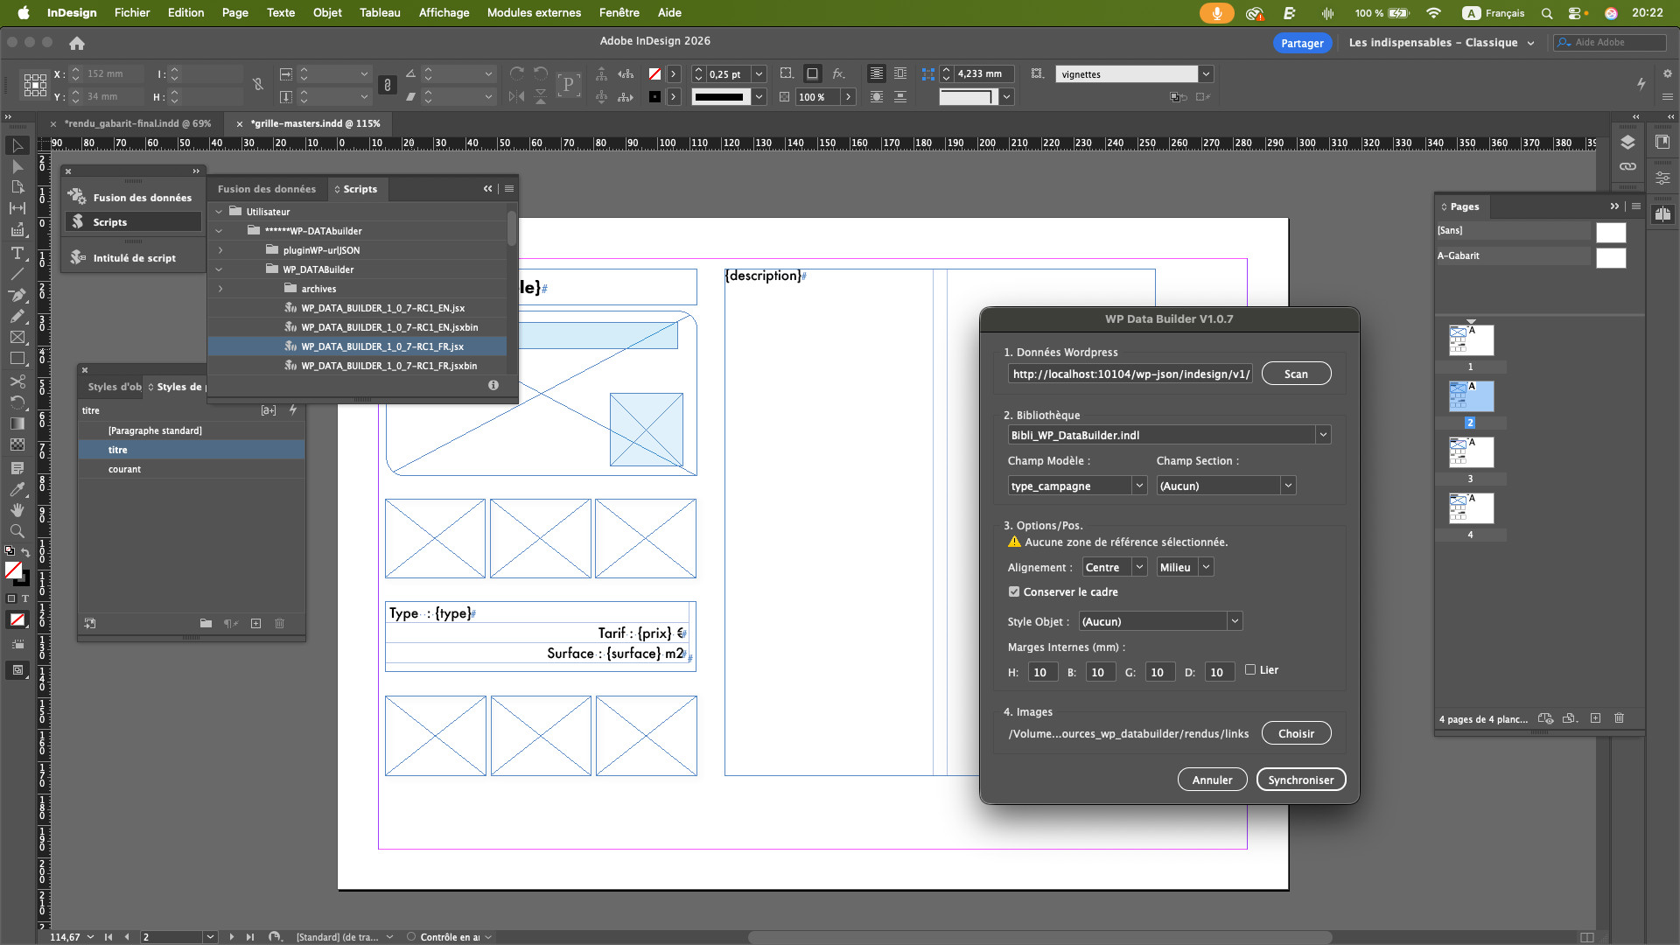Open the Tableau menu
This screenshot has height=945, width=1680.
click(380, 12)
